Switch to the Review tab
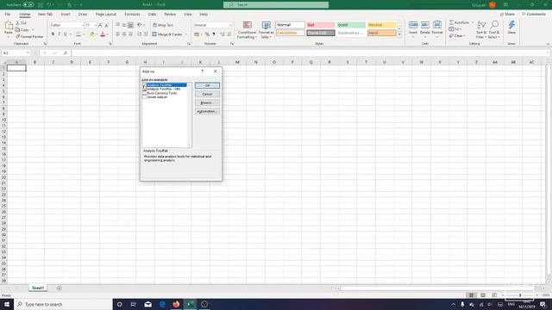The width and height of the screenshot is (552, 310). click(x=170, y=15)
